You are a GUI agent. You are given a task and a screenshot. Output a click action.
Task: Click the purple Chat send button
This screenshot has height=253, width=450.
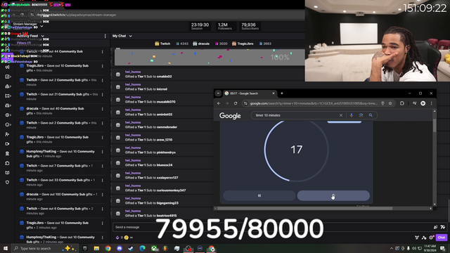click(442, 238)
